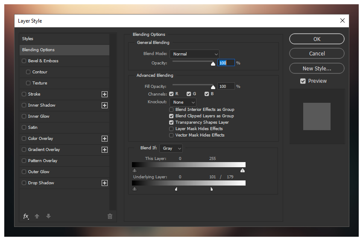
Task: Enable the Outer Glow checkbox
Action: click(24, 172)
